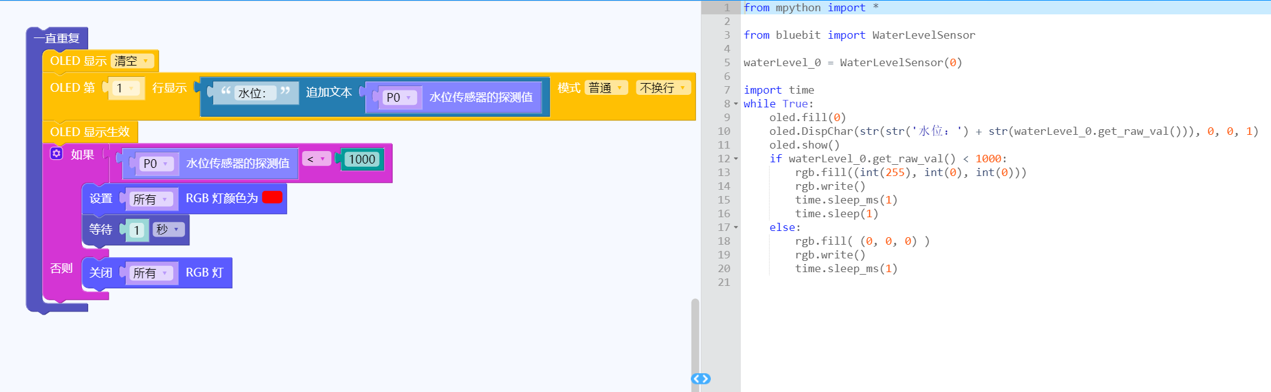The width and height of the screenshot is (1271, 392).
Task: Open the 清空 dropdown in OLED 显示 block
Action: [133, 61]
